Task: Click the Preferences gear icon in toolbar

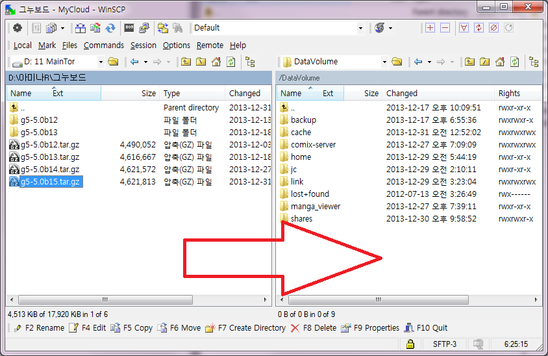Action: click(x=18, y=28)
